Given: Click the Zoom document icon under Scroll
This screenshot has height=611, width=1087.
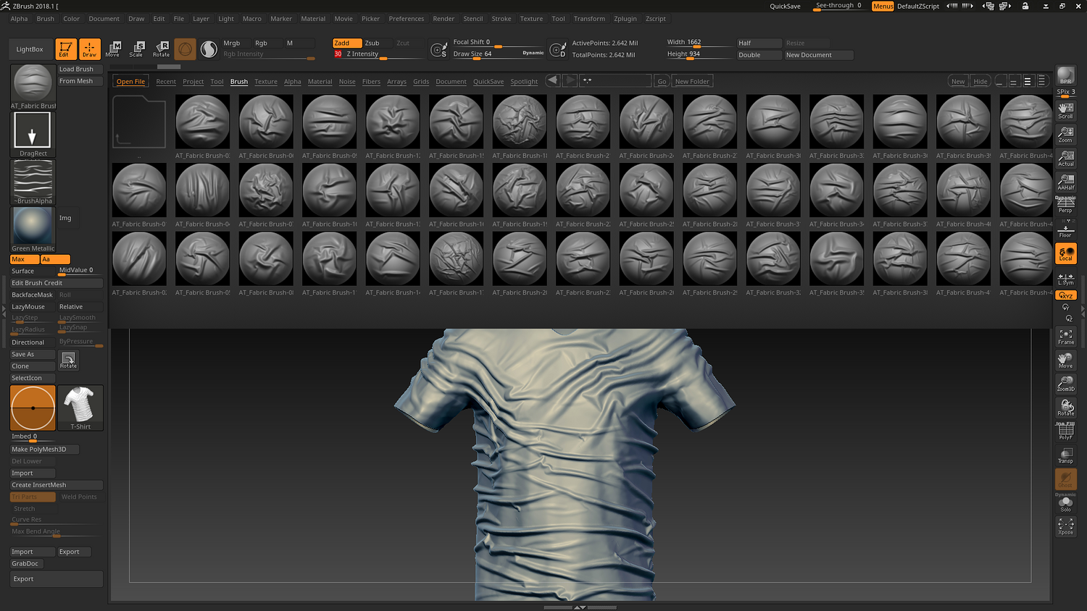Looking at the screenshot, I should pyautogui.click(x=1066, y=134).
